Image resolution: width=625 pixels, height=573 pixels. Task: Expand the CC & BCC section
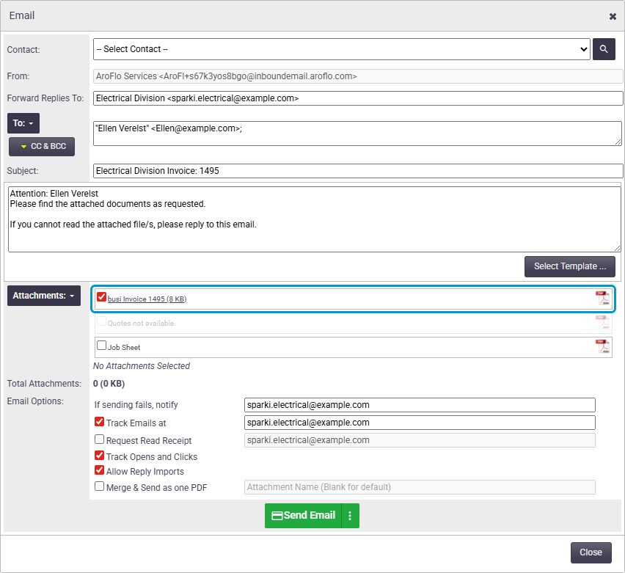point(42,146)
